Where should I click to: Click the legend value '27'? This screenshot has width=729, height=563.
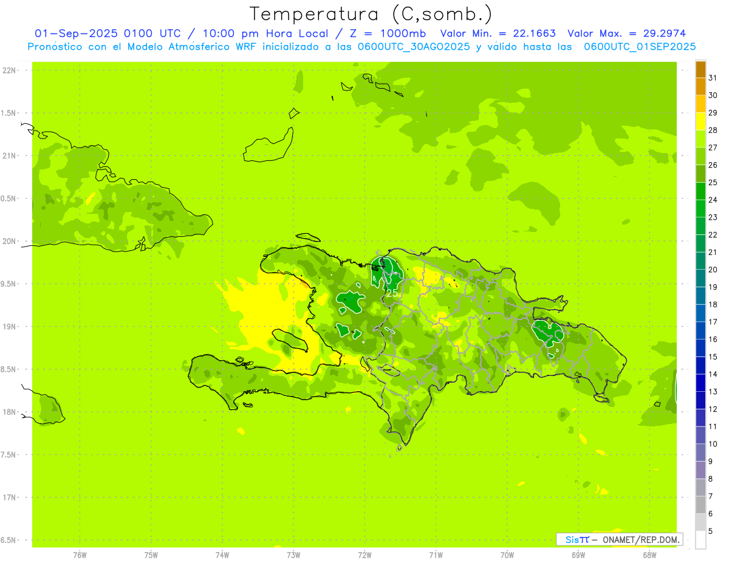[x=713, y=148]
